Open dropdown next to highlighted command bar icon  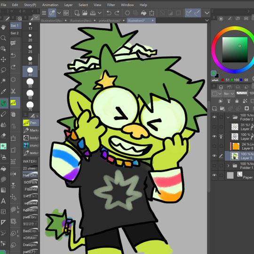point(59,13)
